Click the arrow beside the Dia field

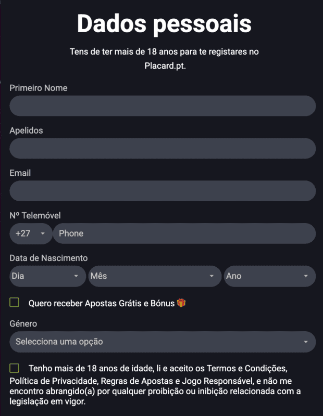coord(77,276)
